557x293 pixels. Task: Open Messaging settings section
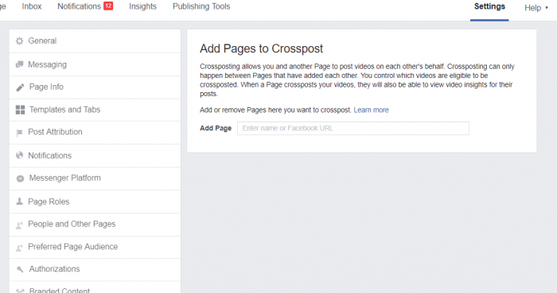point(95,64)
